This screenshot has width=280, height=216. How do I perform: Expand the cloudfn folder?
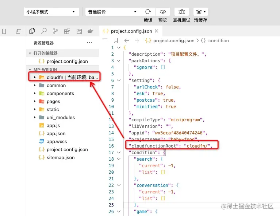click(x=35, y=77)
